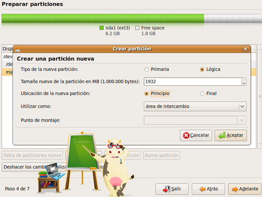Click the Crear partición title bar icon

point(17,49)
